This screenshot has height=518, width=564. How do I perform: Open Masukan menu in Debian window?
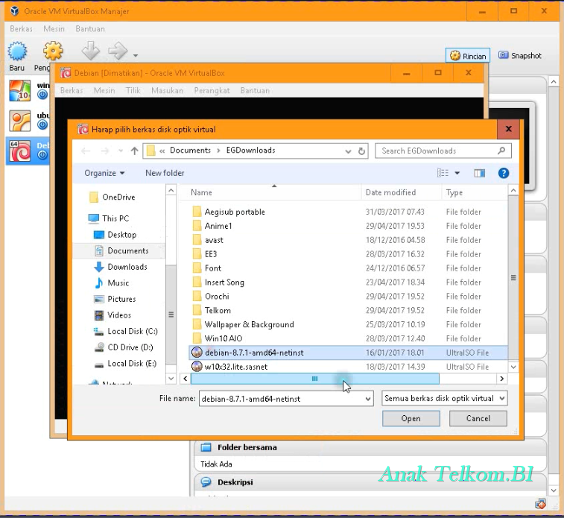click(167, 90)
